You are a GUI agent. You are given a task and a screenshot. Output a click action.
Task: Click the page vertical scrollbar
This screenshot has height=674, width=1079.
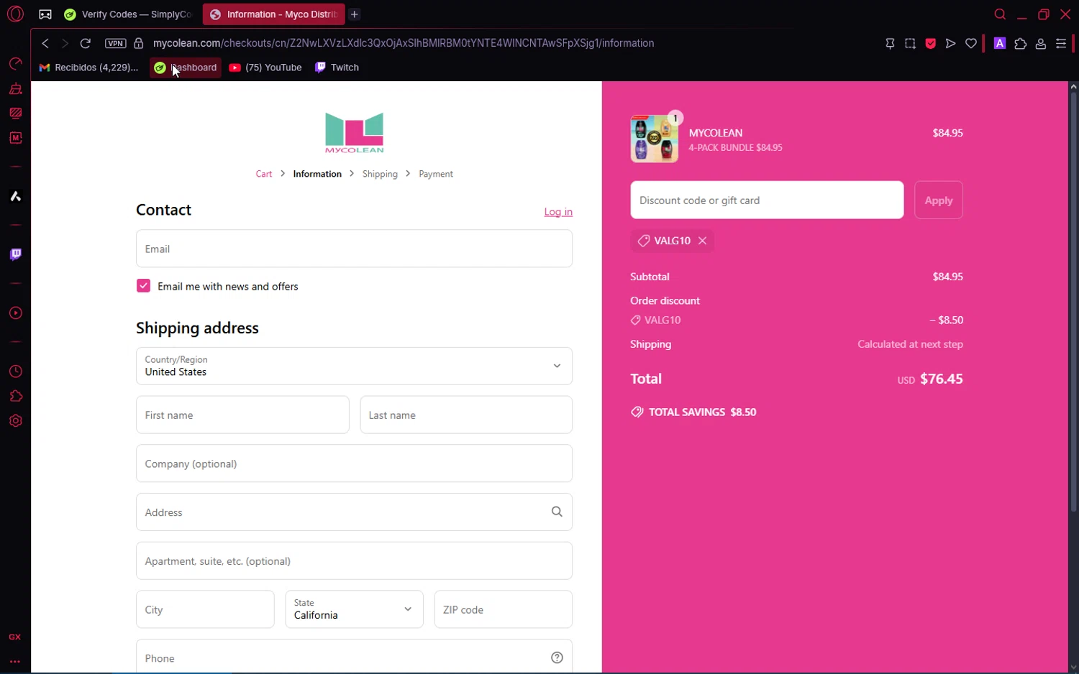coord(1073,302)
